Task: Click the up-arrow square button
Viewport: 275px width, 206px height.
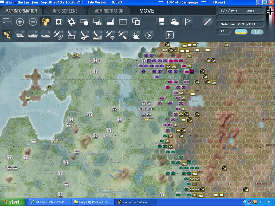Action: click(170, 35)
